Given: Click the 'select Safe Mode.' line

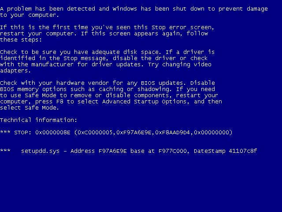Looking at the screenshot, I should pyautogui.click(x=30, y=108).
